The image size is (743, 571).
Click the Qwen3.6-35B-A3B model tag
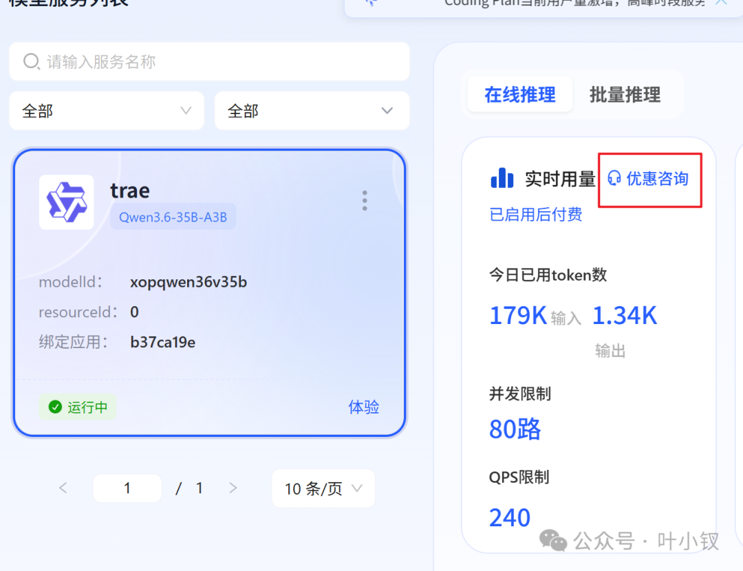[x=173, y=217]
